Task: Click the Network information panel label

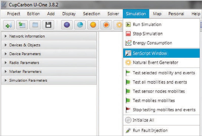Action: [x=27, y=36]
